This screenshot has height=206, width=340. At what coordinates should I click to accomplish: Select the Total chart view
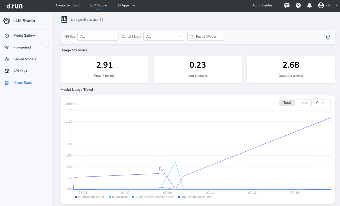pyautogui.click(x=287, y=103)
